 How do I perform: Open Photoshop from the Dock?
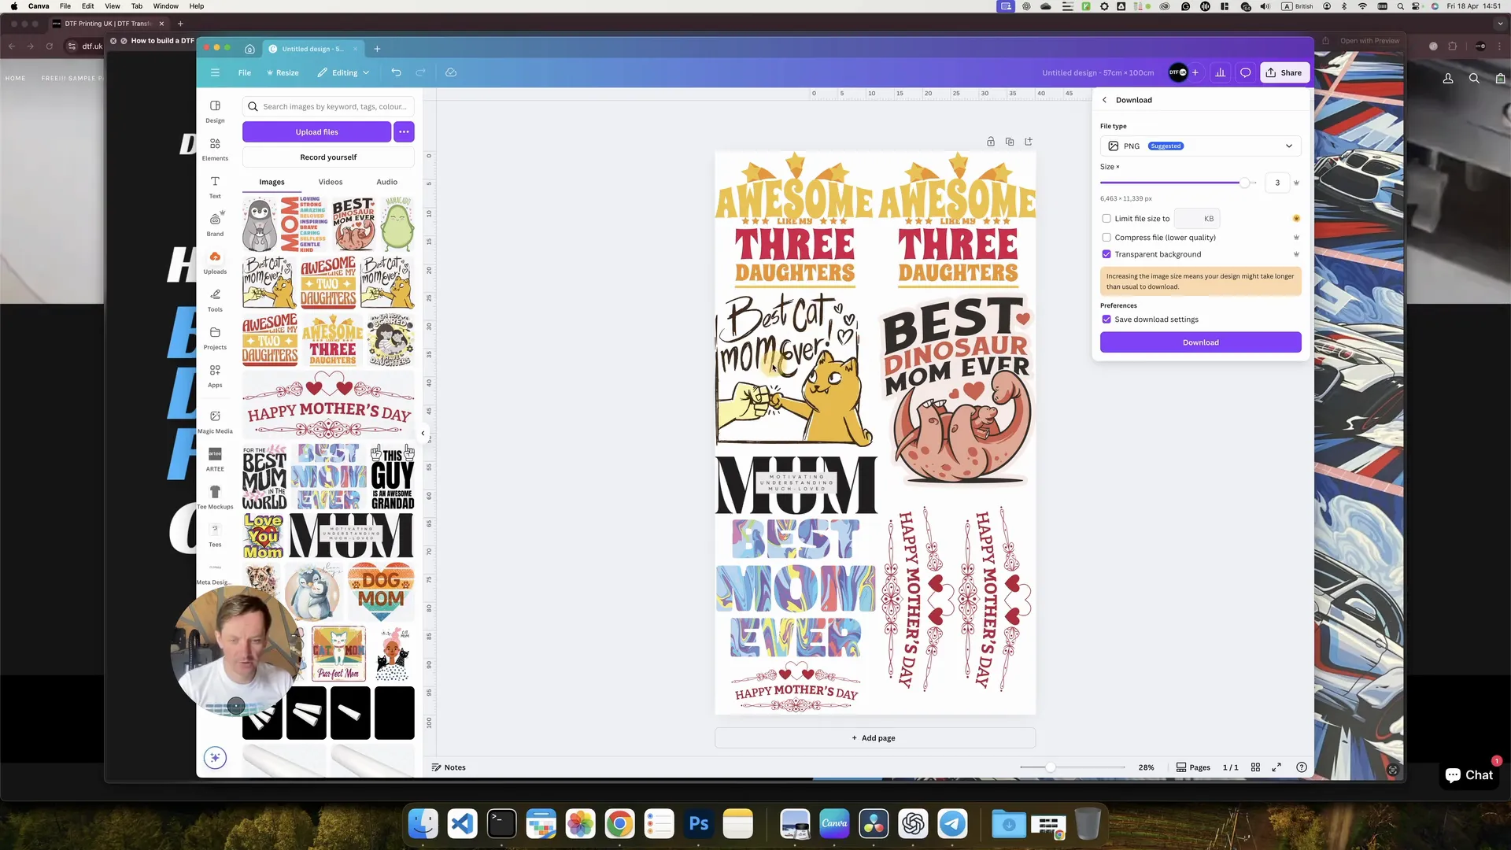coord(699,824)
